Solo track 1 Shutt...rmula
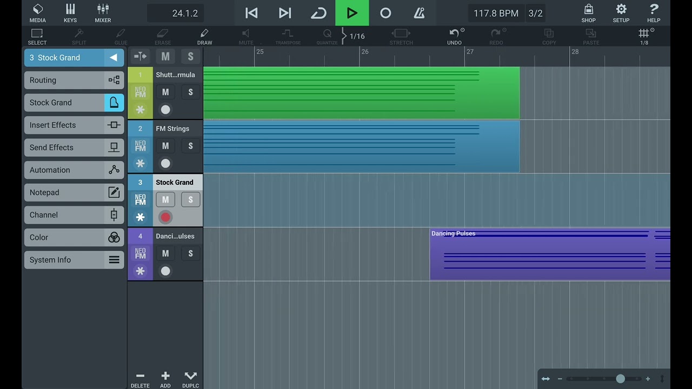The width and height of the screenshot is (692, 389). [x=190, y=92]
